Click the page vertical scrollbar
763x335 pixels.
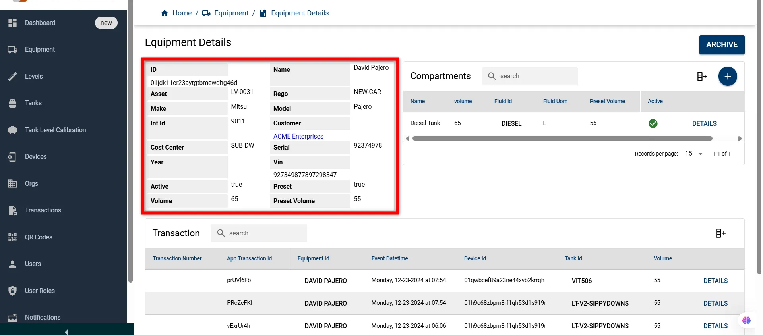pos(759,137)
